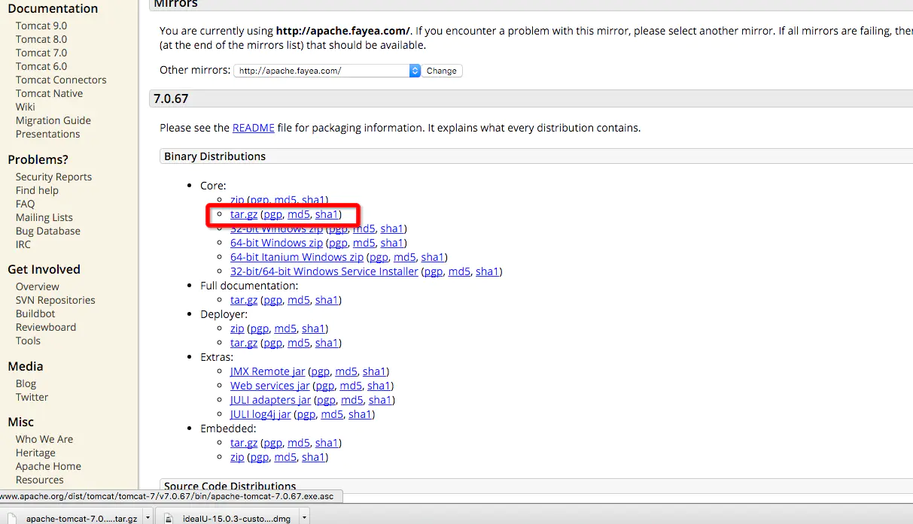Open the Overview link under Get Involved
This screenshot has width=913, height=524.
pyautogui.click(x=38, y=286)
